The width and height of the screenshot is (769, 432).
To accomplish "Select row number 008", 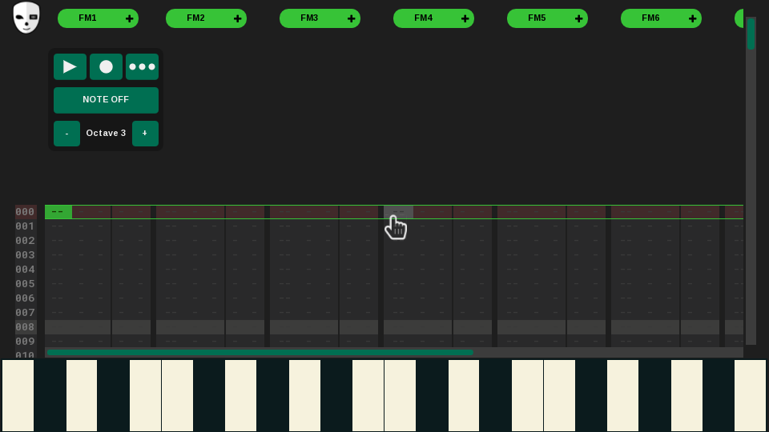I will click(x=25, y=327).
